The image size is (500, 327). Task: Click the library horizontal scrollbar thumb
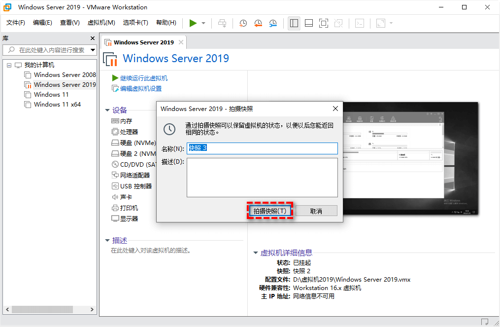(x=42, y=309)
